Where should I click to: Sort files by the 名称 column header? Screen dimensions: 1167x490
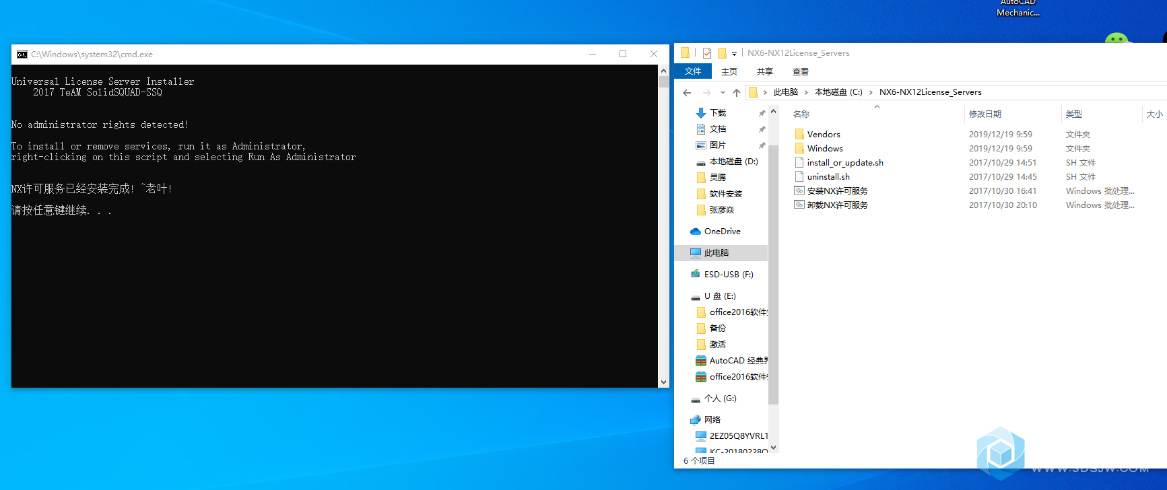point(801,114)
